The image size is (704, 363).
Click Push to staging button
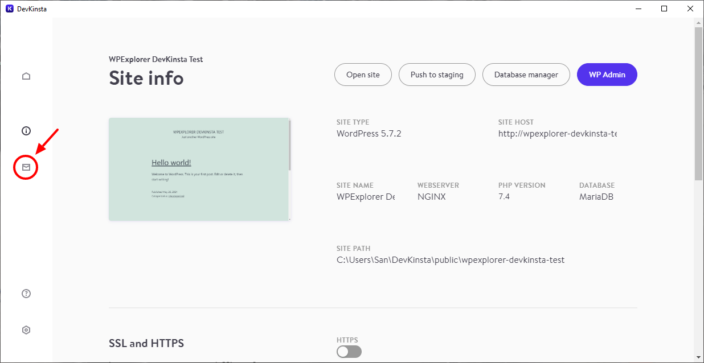[437, 75]
